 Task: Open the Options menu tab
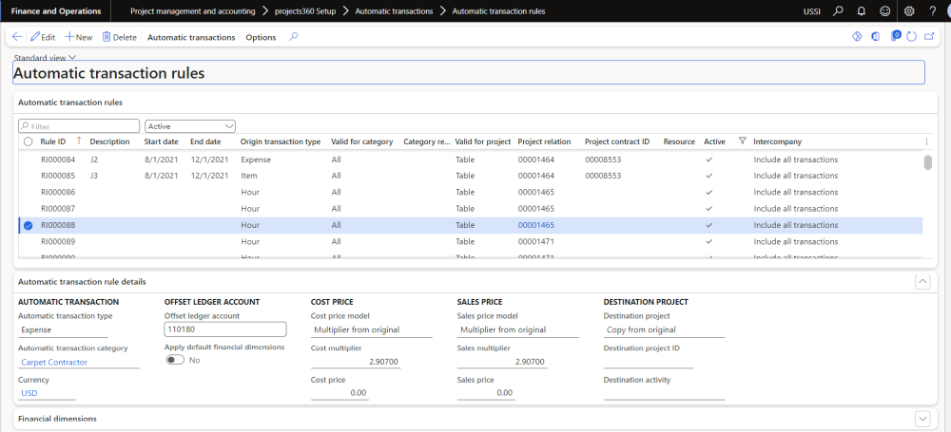coord(261,37)
